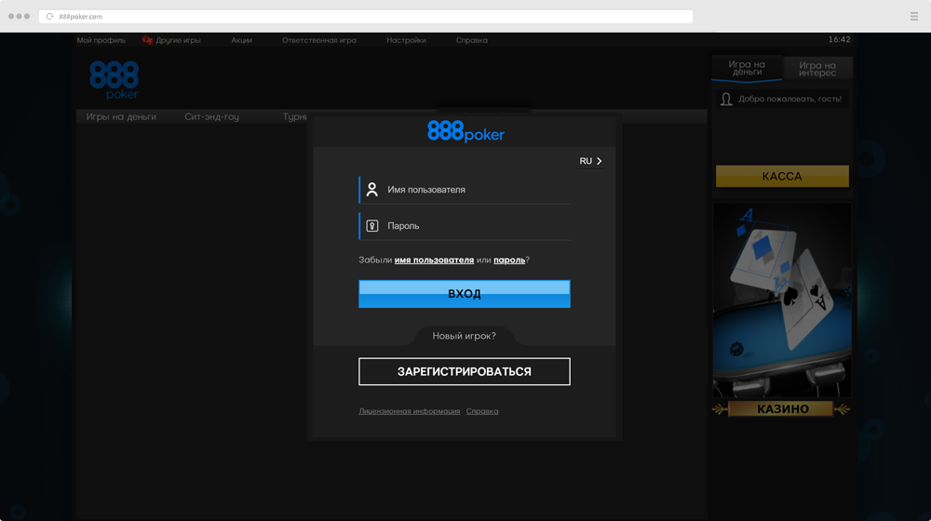Open Лицензионная информация link
The width and height of the screenshot is (931, 521).
pyautogui.click(x=409, y=411)
